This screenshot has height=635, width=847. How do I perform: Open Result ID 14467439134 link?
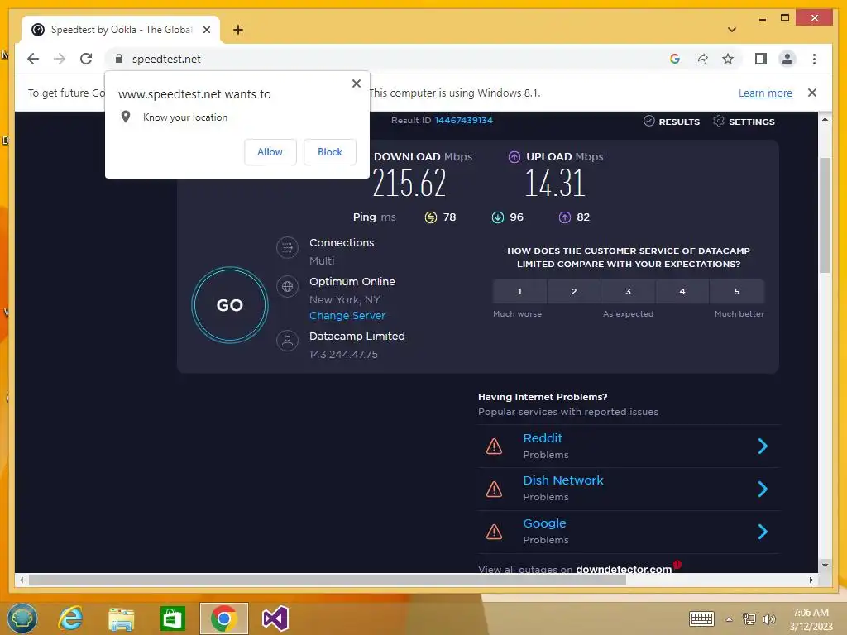(x=463, y=120)
